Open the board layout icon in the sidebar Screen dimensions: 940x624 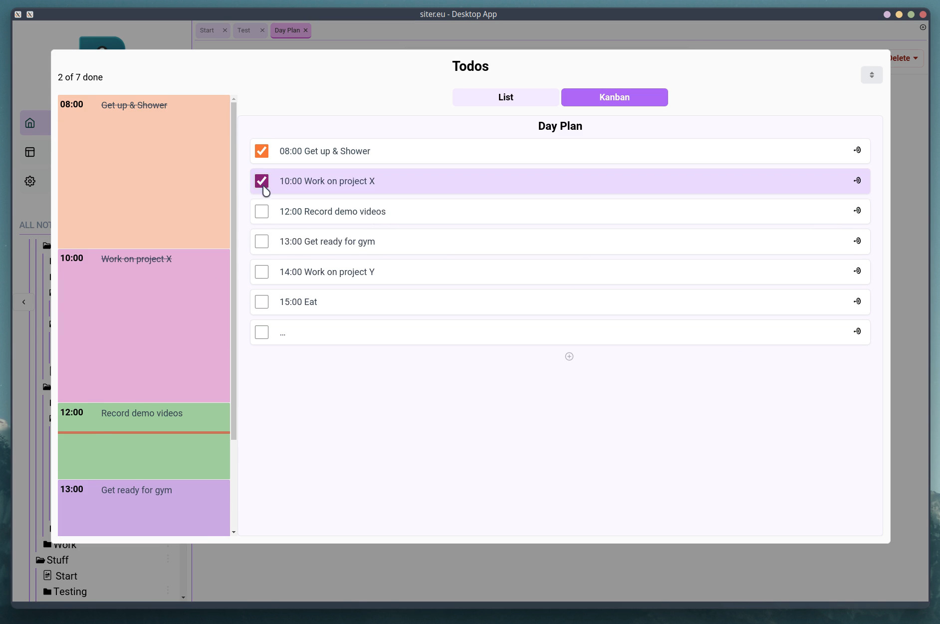pyautogui.click(x=30, y=151)
